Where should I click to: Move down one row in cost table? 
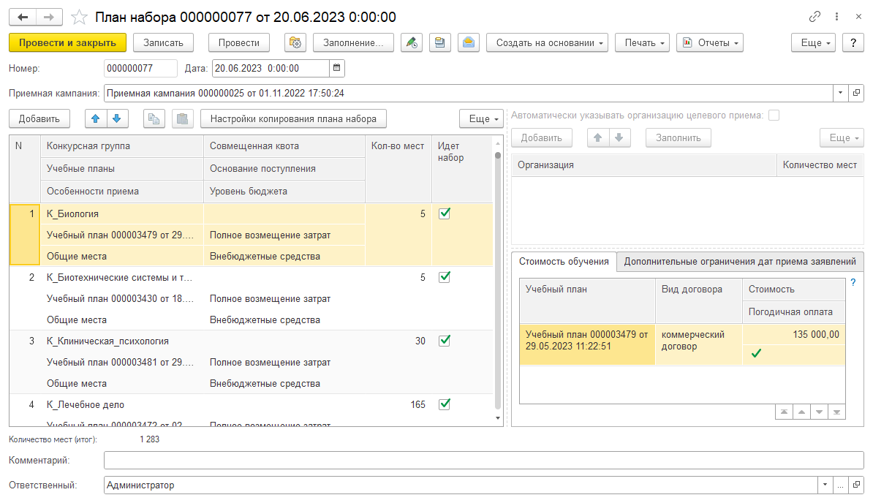819,412
